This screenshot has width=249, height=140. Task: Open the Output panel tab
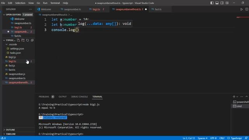[x=63, y=97]
